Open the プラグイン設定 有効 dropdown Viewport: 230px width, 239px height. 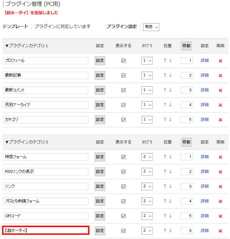point(151,27)
